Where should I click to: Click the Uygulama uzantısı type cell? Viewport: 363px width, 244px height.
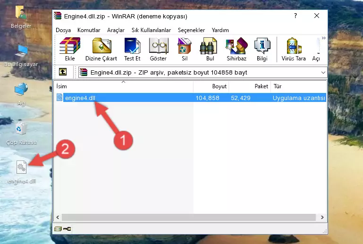[299, 98]
